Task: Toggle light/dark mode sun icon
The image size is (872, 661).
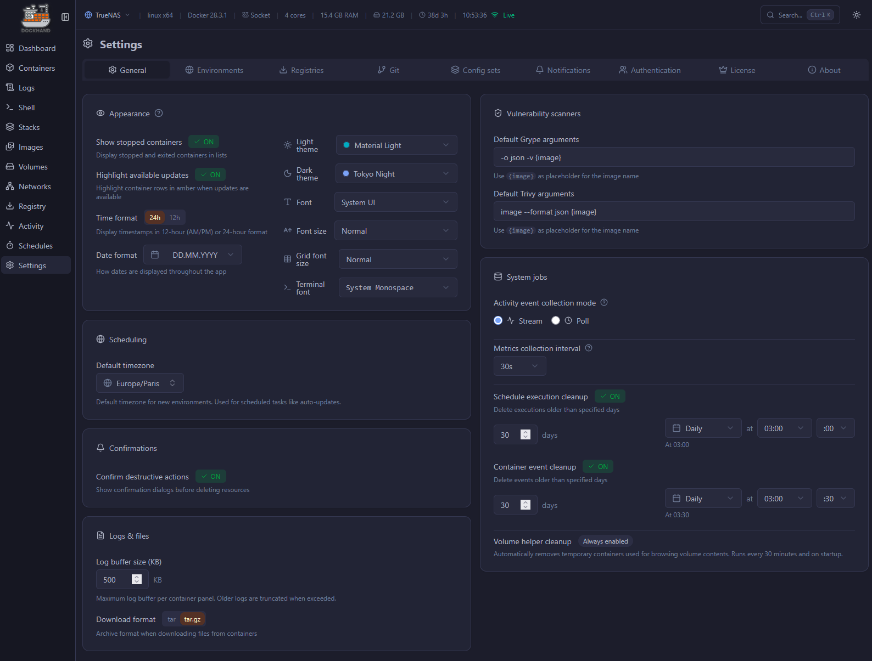Action: point(856,15)
